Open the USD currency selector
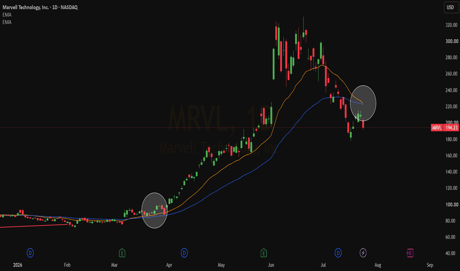Image resolution: width=460 pixels, height=271 pixels. (x=450, y=7)
